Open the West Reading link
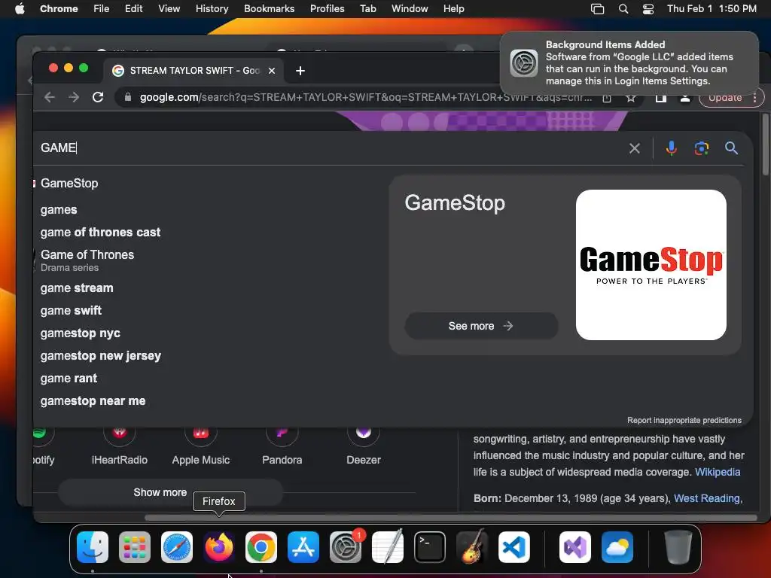 point(707,498)
